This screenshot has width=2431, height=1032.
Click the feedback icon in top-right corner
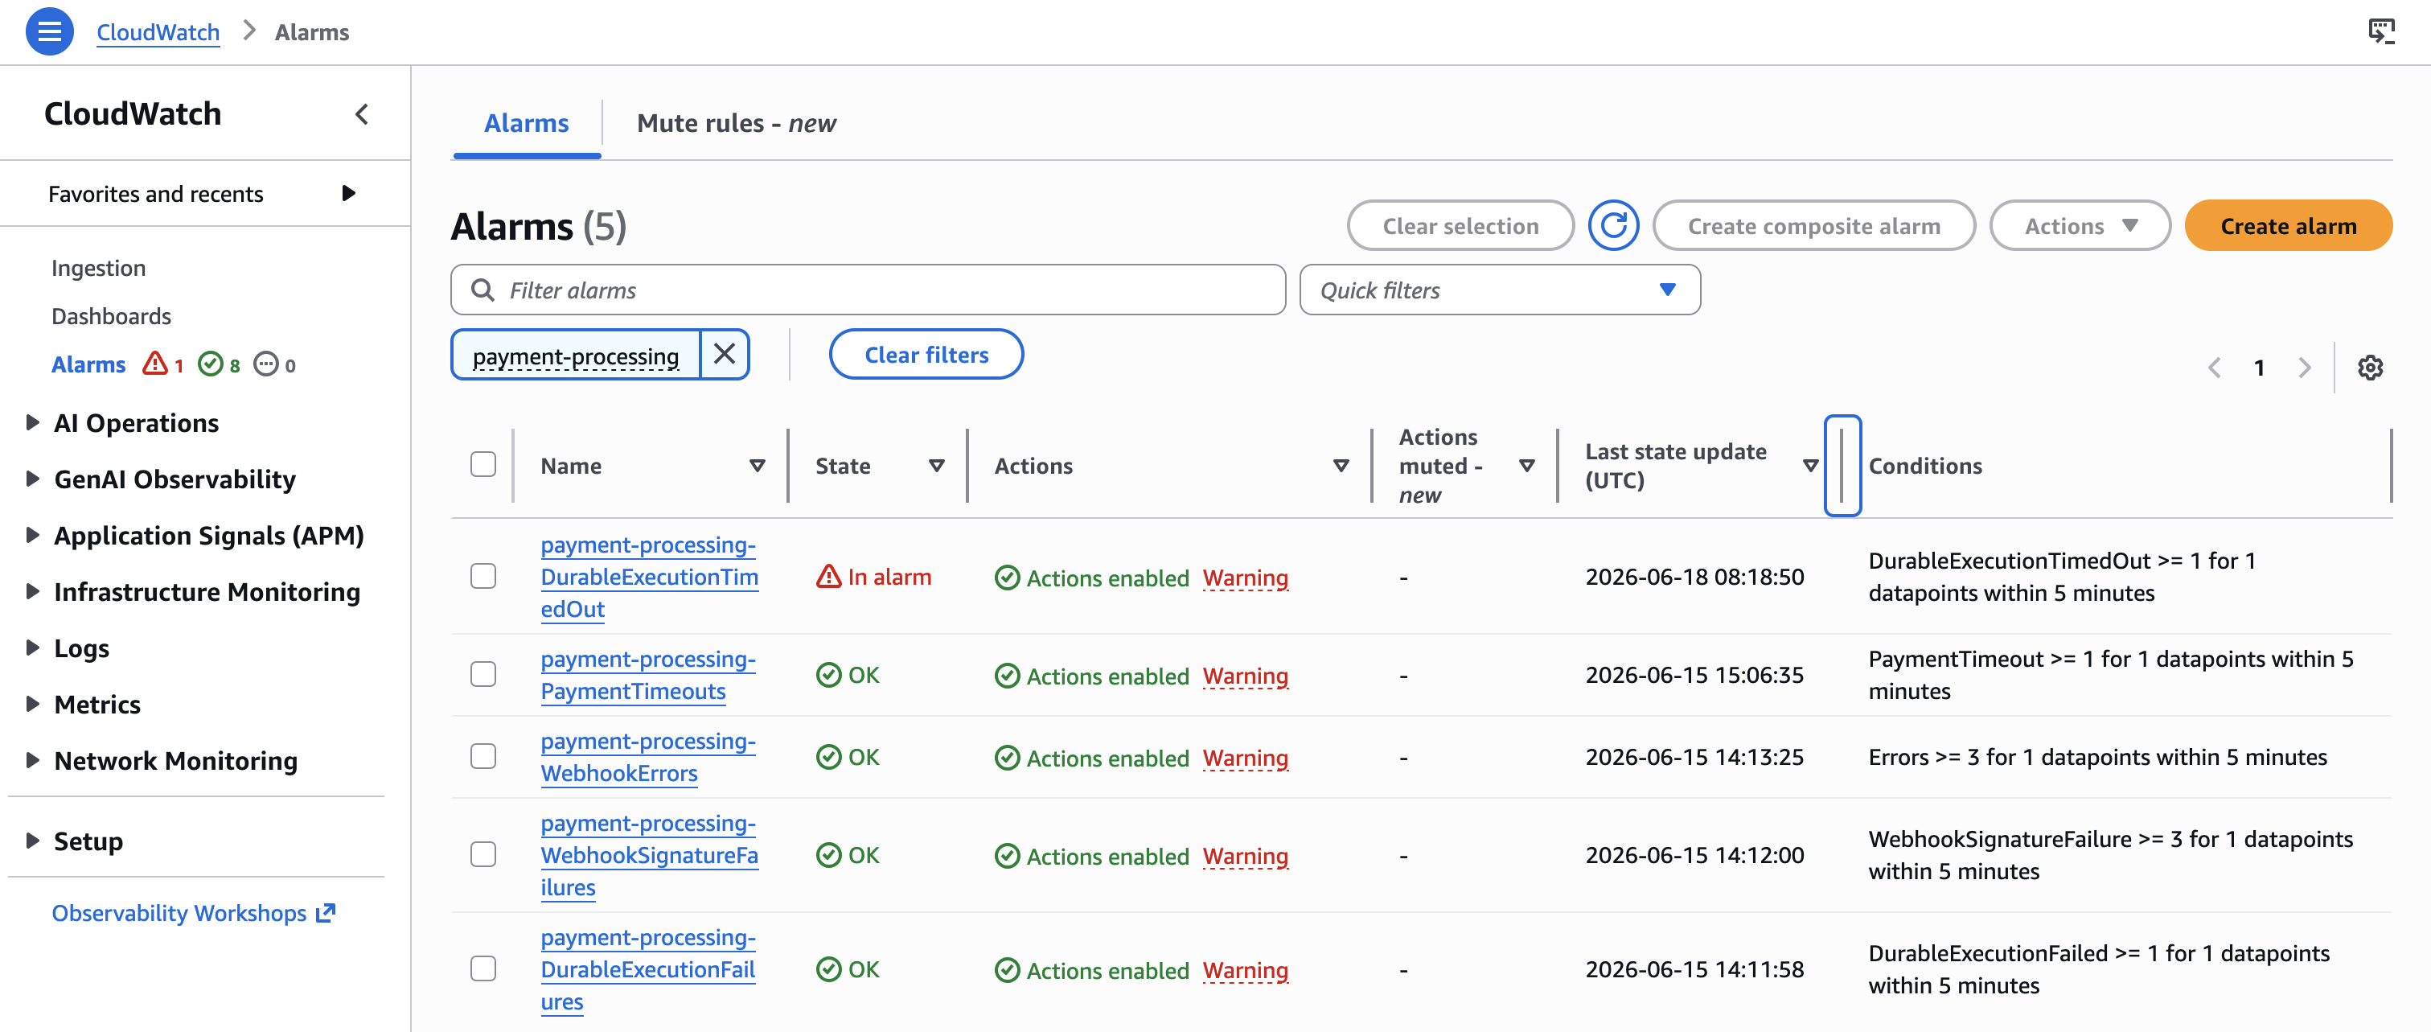pyautogui.click(x=2381, y=31)
